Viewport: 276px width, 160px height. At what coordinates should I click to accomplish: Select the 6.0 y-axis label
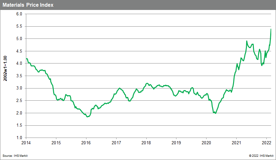19,14
